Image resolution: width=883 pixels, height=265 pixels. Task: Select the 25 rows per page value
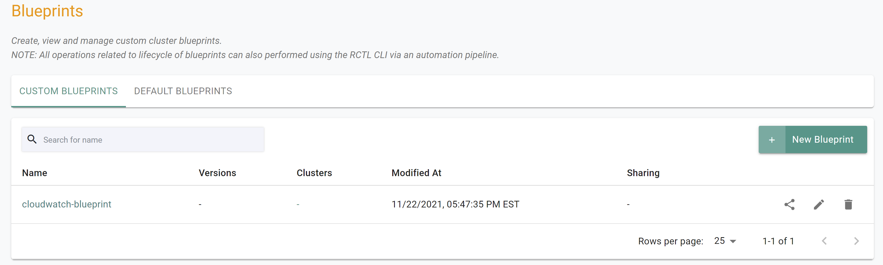719,241
